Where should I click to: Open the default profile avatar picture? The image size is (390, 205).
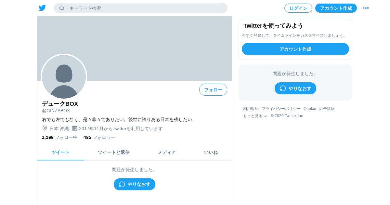[x=64, y=77]
